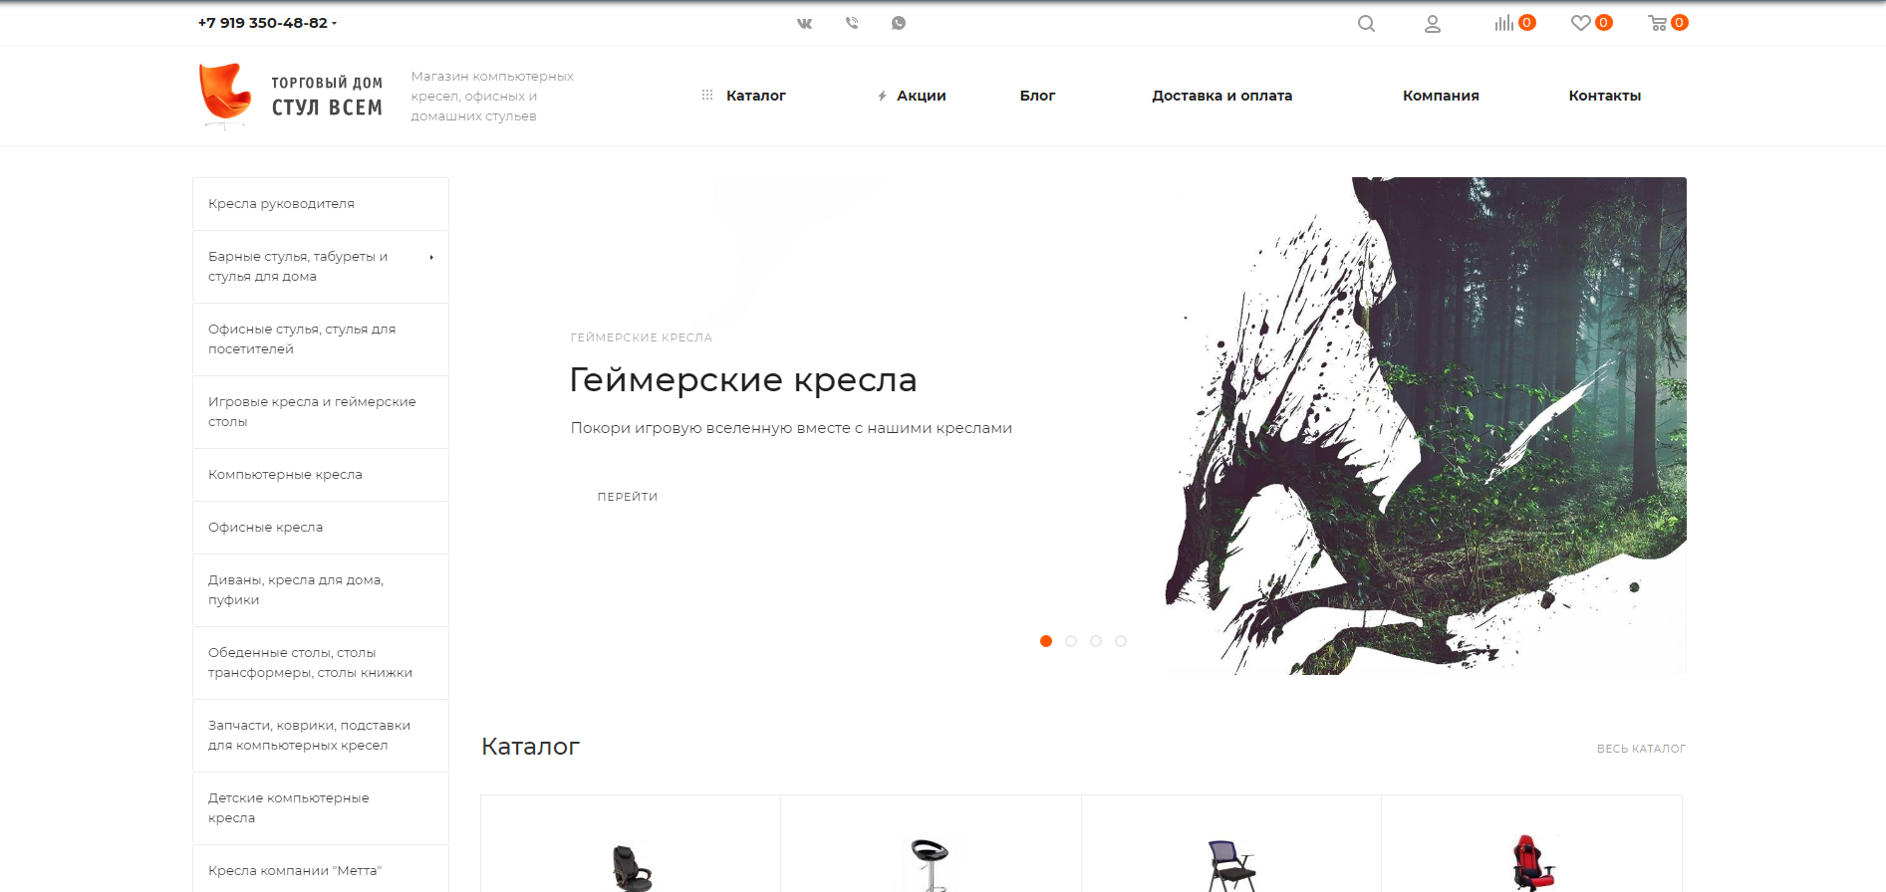
Task: Open the Компания menu item
Action: click(x=1441, y=96)
